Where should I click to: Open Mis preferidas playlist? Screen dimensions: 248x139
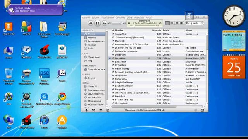[93, 97]
